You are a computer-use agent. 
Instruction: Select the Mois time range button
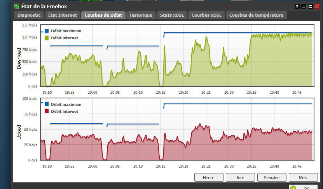(303, 177)
